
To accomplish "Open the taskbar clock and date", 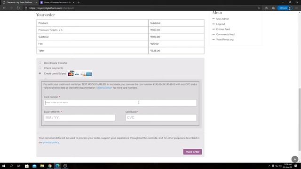I will tap(287, 166).
